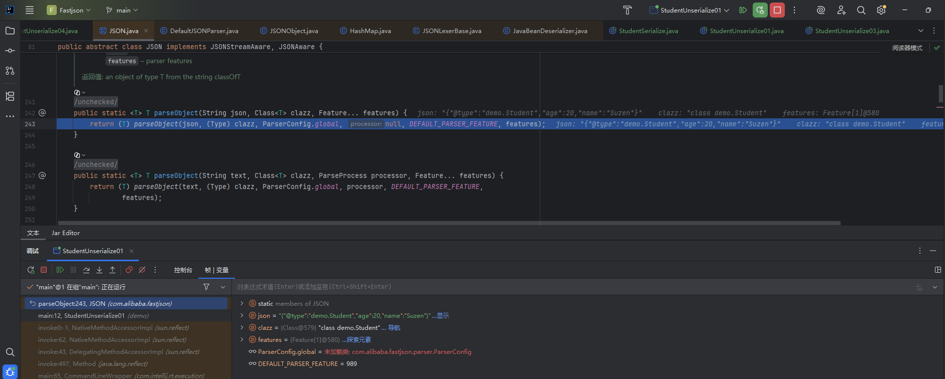Rerun debug from green top toolbar button
The image size is (945, 379).
click(x=760, y=10)
